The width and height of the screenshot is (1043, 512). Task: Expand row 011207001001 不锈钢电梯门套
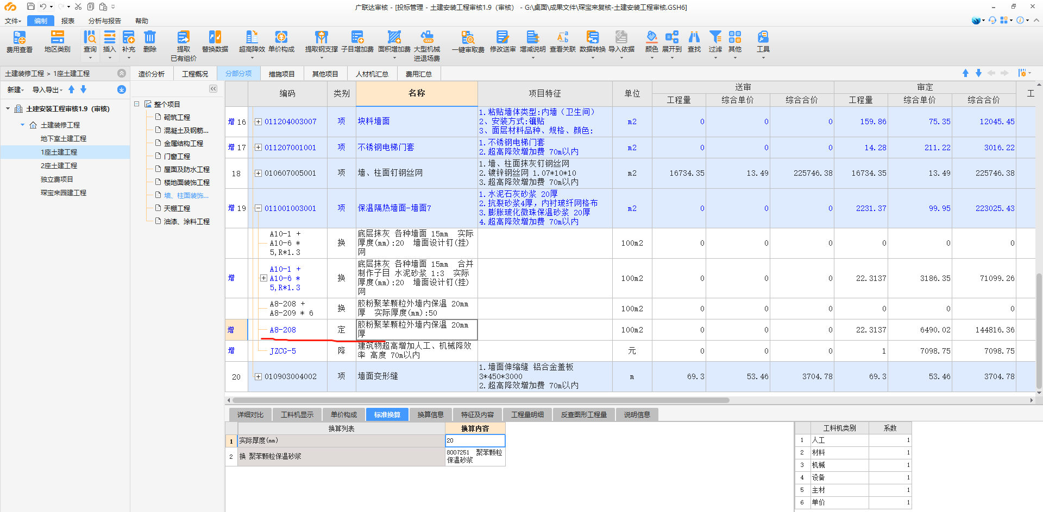pos(259,148)
